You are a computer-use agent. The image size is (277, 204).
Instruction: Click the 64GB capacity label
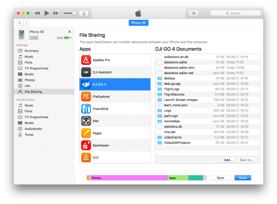coord(34,38)
